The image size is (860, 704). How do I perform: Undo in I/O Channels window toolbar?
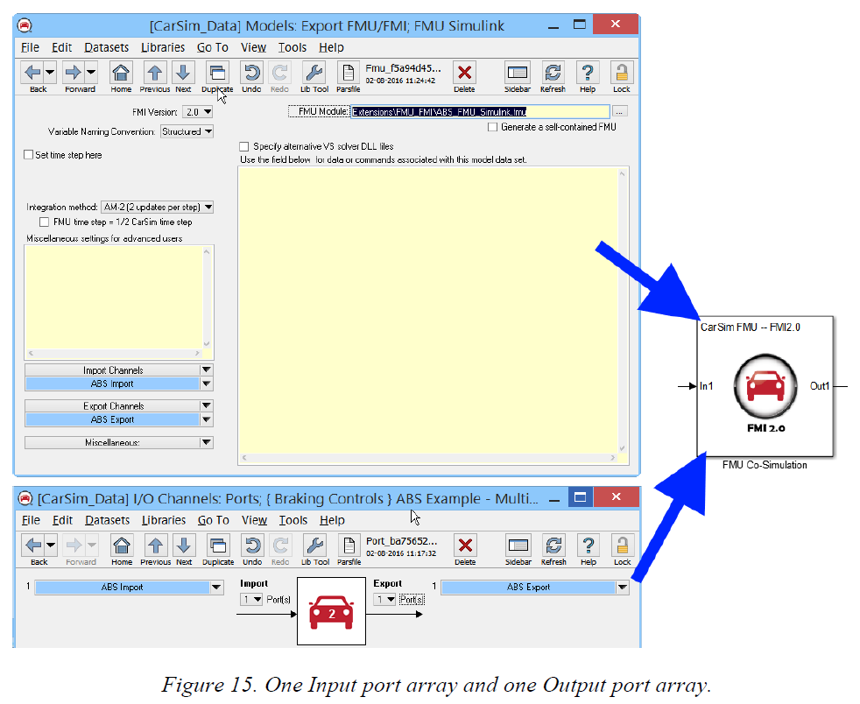(252, 545)
